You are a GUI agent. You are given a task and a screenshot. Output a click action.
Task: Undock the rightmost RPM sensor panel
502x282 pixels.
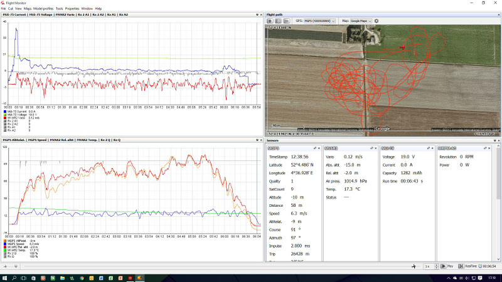coord(485,149)
